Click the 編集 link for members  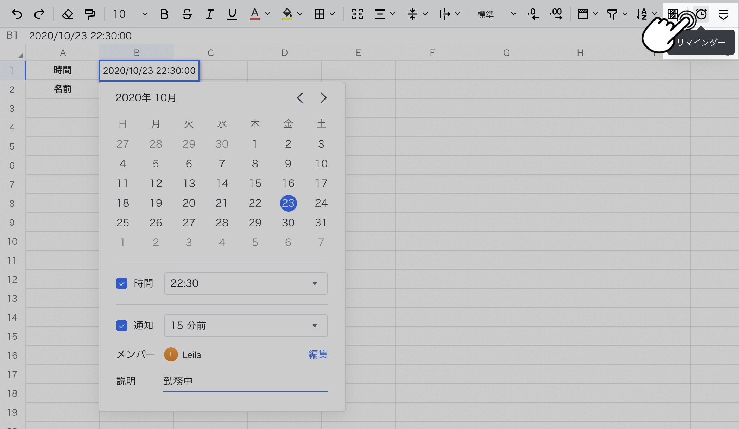318,354
